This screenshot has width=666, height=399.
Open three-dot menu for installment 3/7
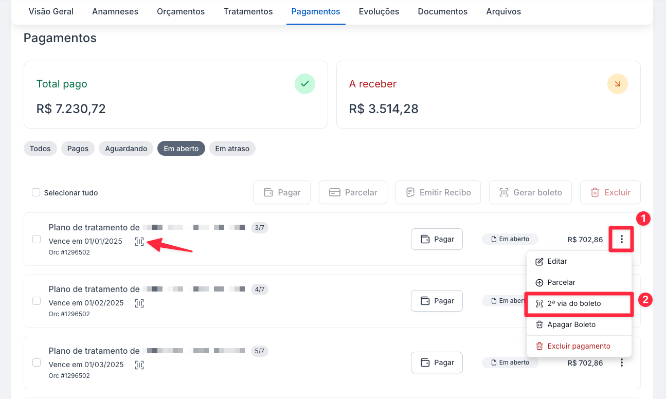tap(621, 239)
